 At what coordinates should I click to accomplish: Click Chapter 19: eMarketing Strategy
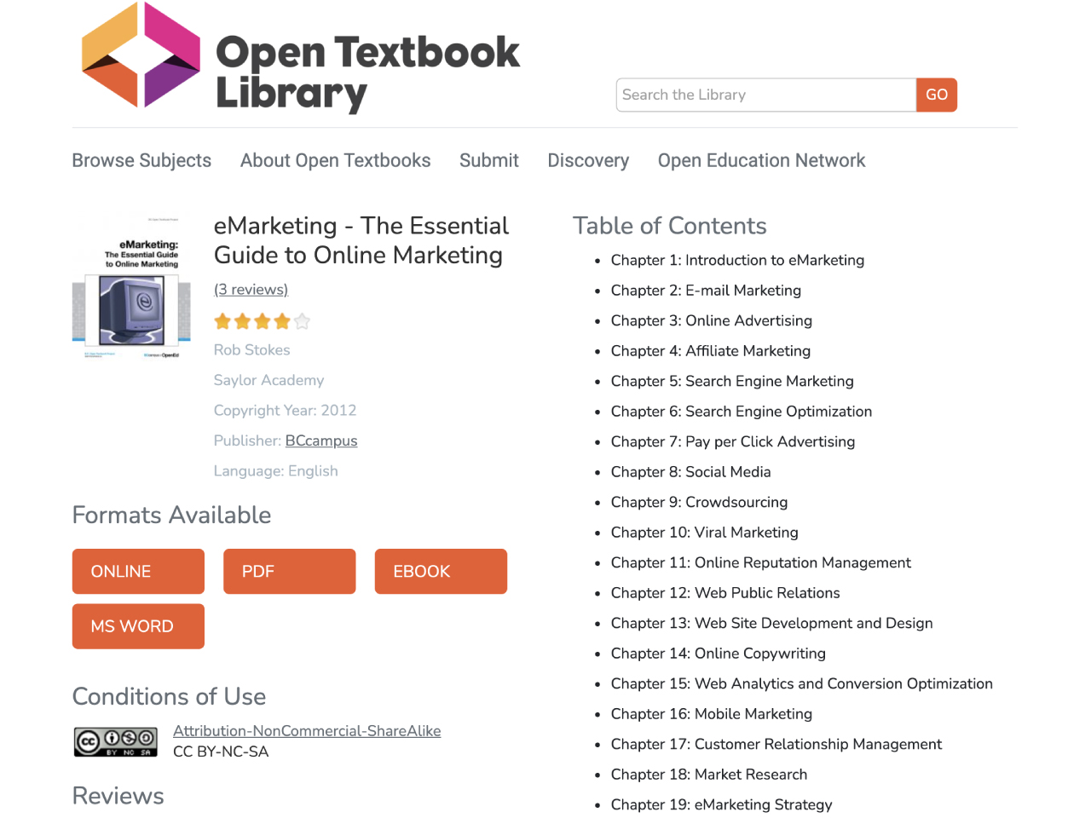coord(722,804)
